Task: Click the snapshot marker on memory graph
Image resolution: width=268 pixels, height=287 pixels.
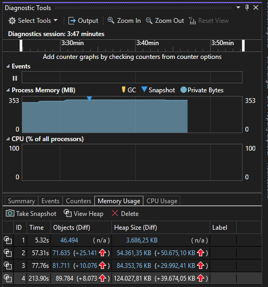Action: pyautogui.click(x=89, y=99)
